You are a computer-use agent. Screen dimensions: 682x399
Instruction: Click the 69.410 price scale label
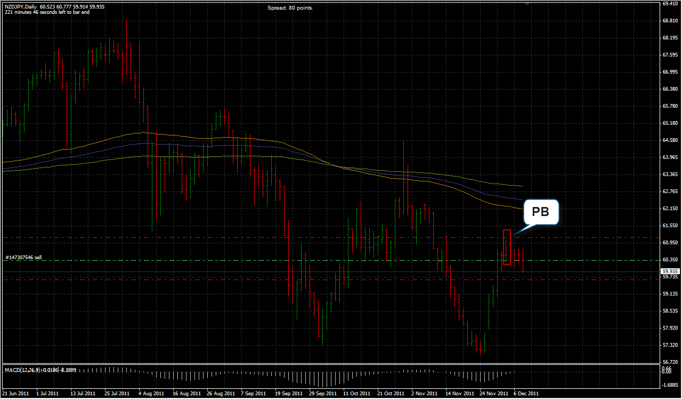coord(670,4)
